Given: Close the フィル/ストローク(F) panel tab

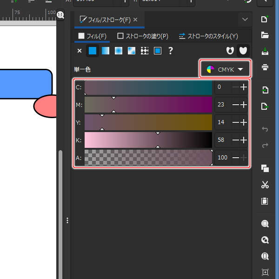Looking at the screenshot, I should click(x=135, y=20).
